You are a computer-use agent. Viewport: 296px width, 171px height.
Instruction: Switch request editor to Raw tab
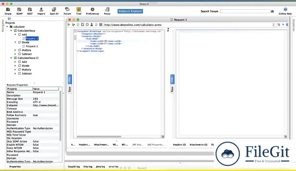pyautogui.click(x=70, y=89)
